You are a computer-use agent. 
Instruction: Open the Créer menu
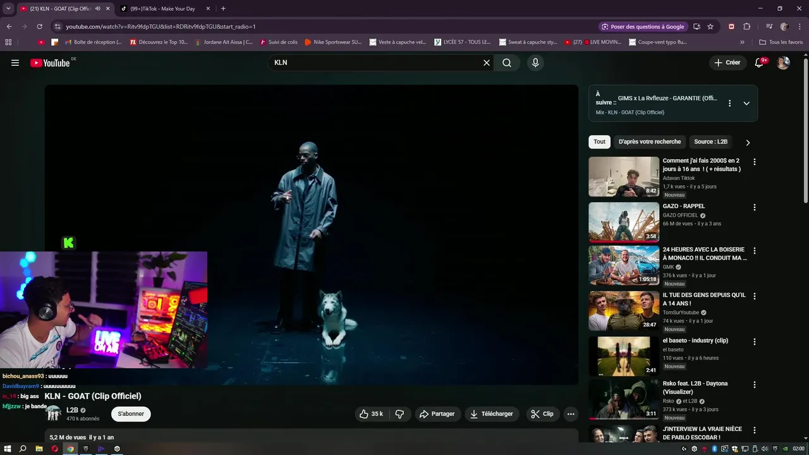(727, 63)
